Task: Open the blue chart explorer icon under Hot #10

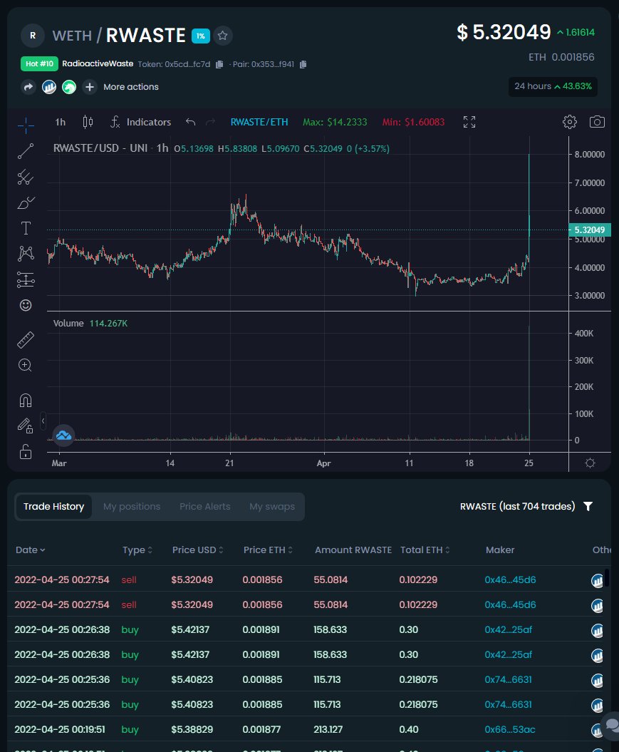Action: [49, 87]
